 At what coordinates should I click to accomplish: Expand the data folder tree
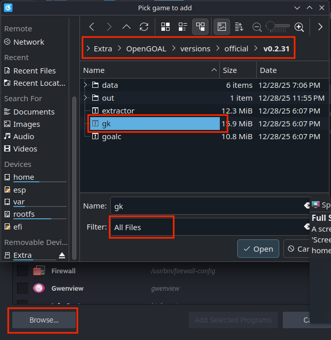click(86, 85)
